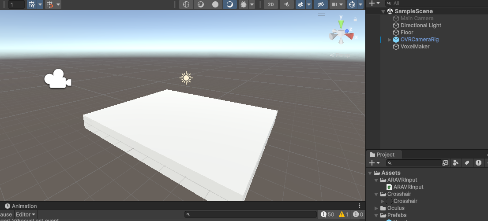This screenshot has height=221, width=488.
Task: Toggle grid snapping in the scene toolbar
Action: point(32,4)
